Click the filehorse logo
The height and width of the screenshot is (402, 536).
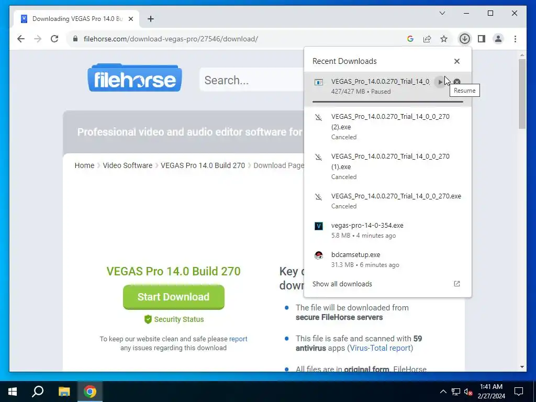pos(135,78)
